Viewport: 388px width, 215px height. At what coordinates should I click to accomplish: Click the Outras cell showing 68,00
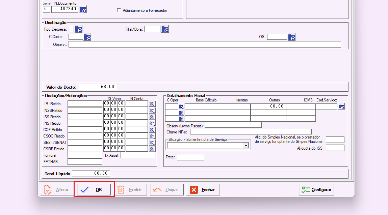tap(268, 106)
